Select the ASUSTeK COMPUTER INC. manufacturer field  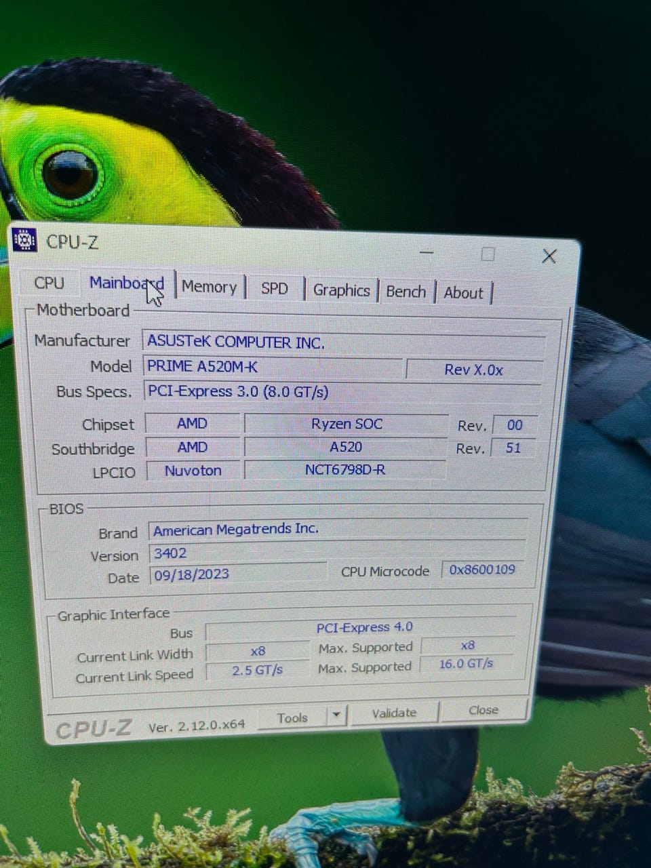pyautogui.click(x=344, y=342)
